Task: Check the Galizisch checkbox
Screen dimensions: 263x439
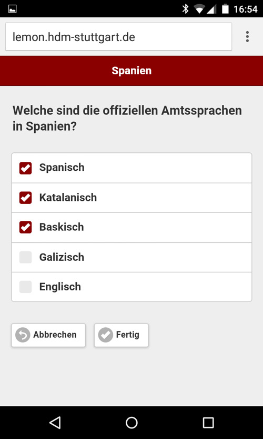Action: coord(25,257)
